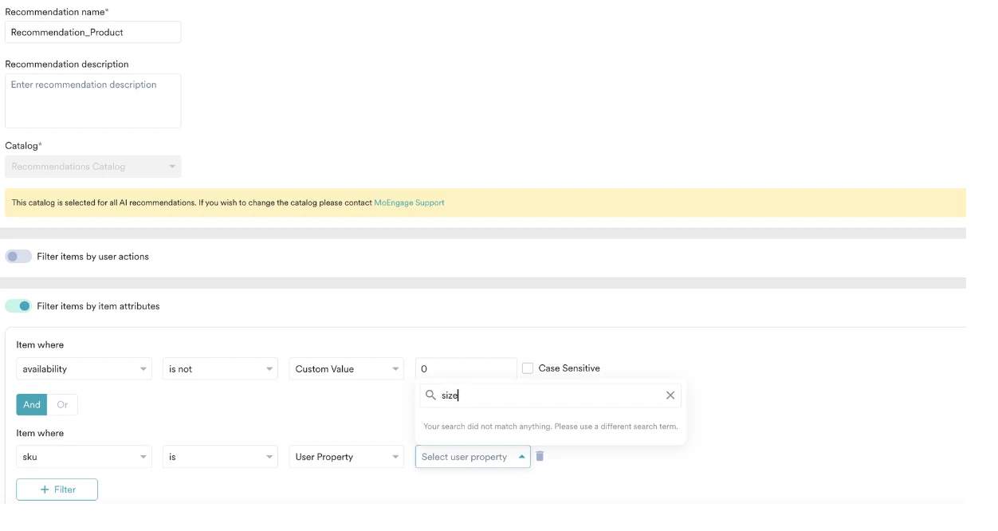Check the Case Sensitive checkbox
The height and width of the screenshot is (531, 998).
[528, 368]
